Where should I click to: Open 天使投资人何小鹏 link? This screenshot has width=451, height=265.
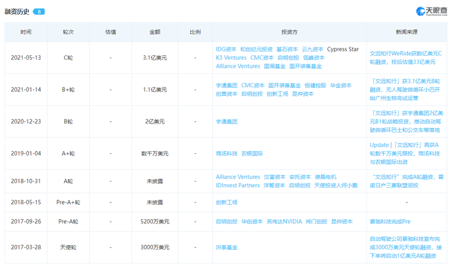click(336, 185)
